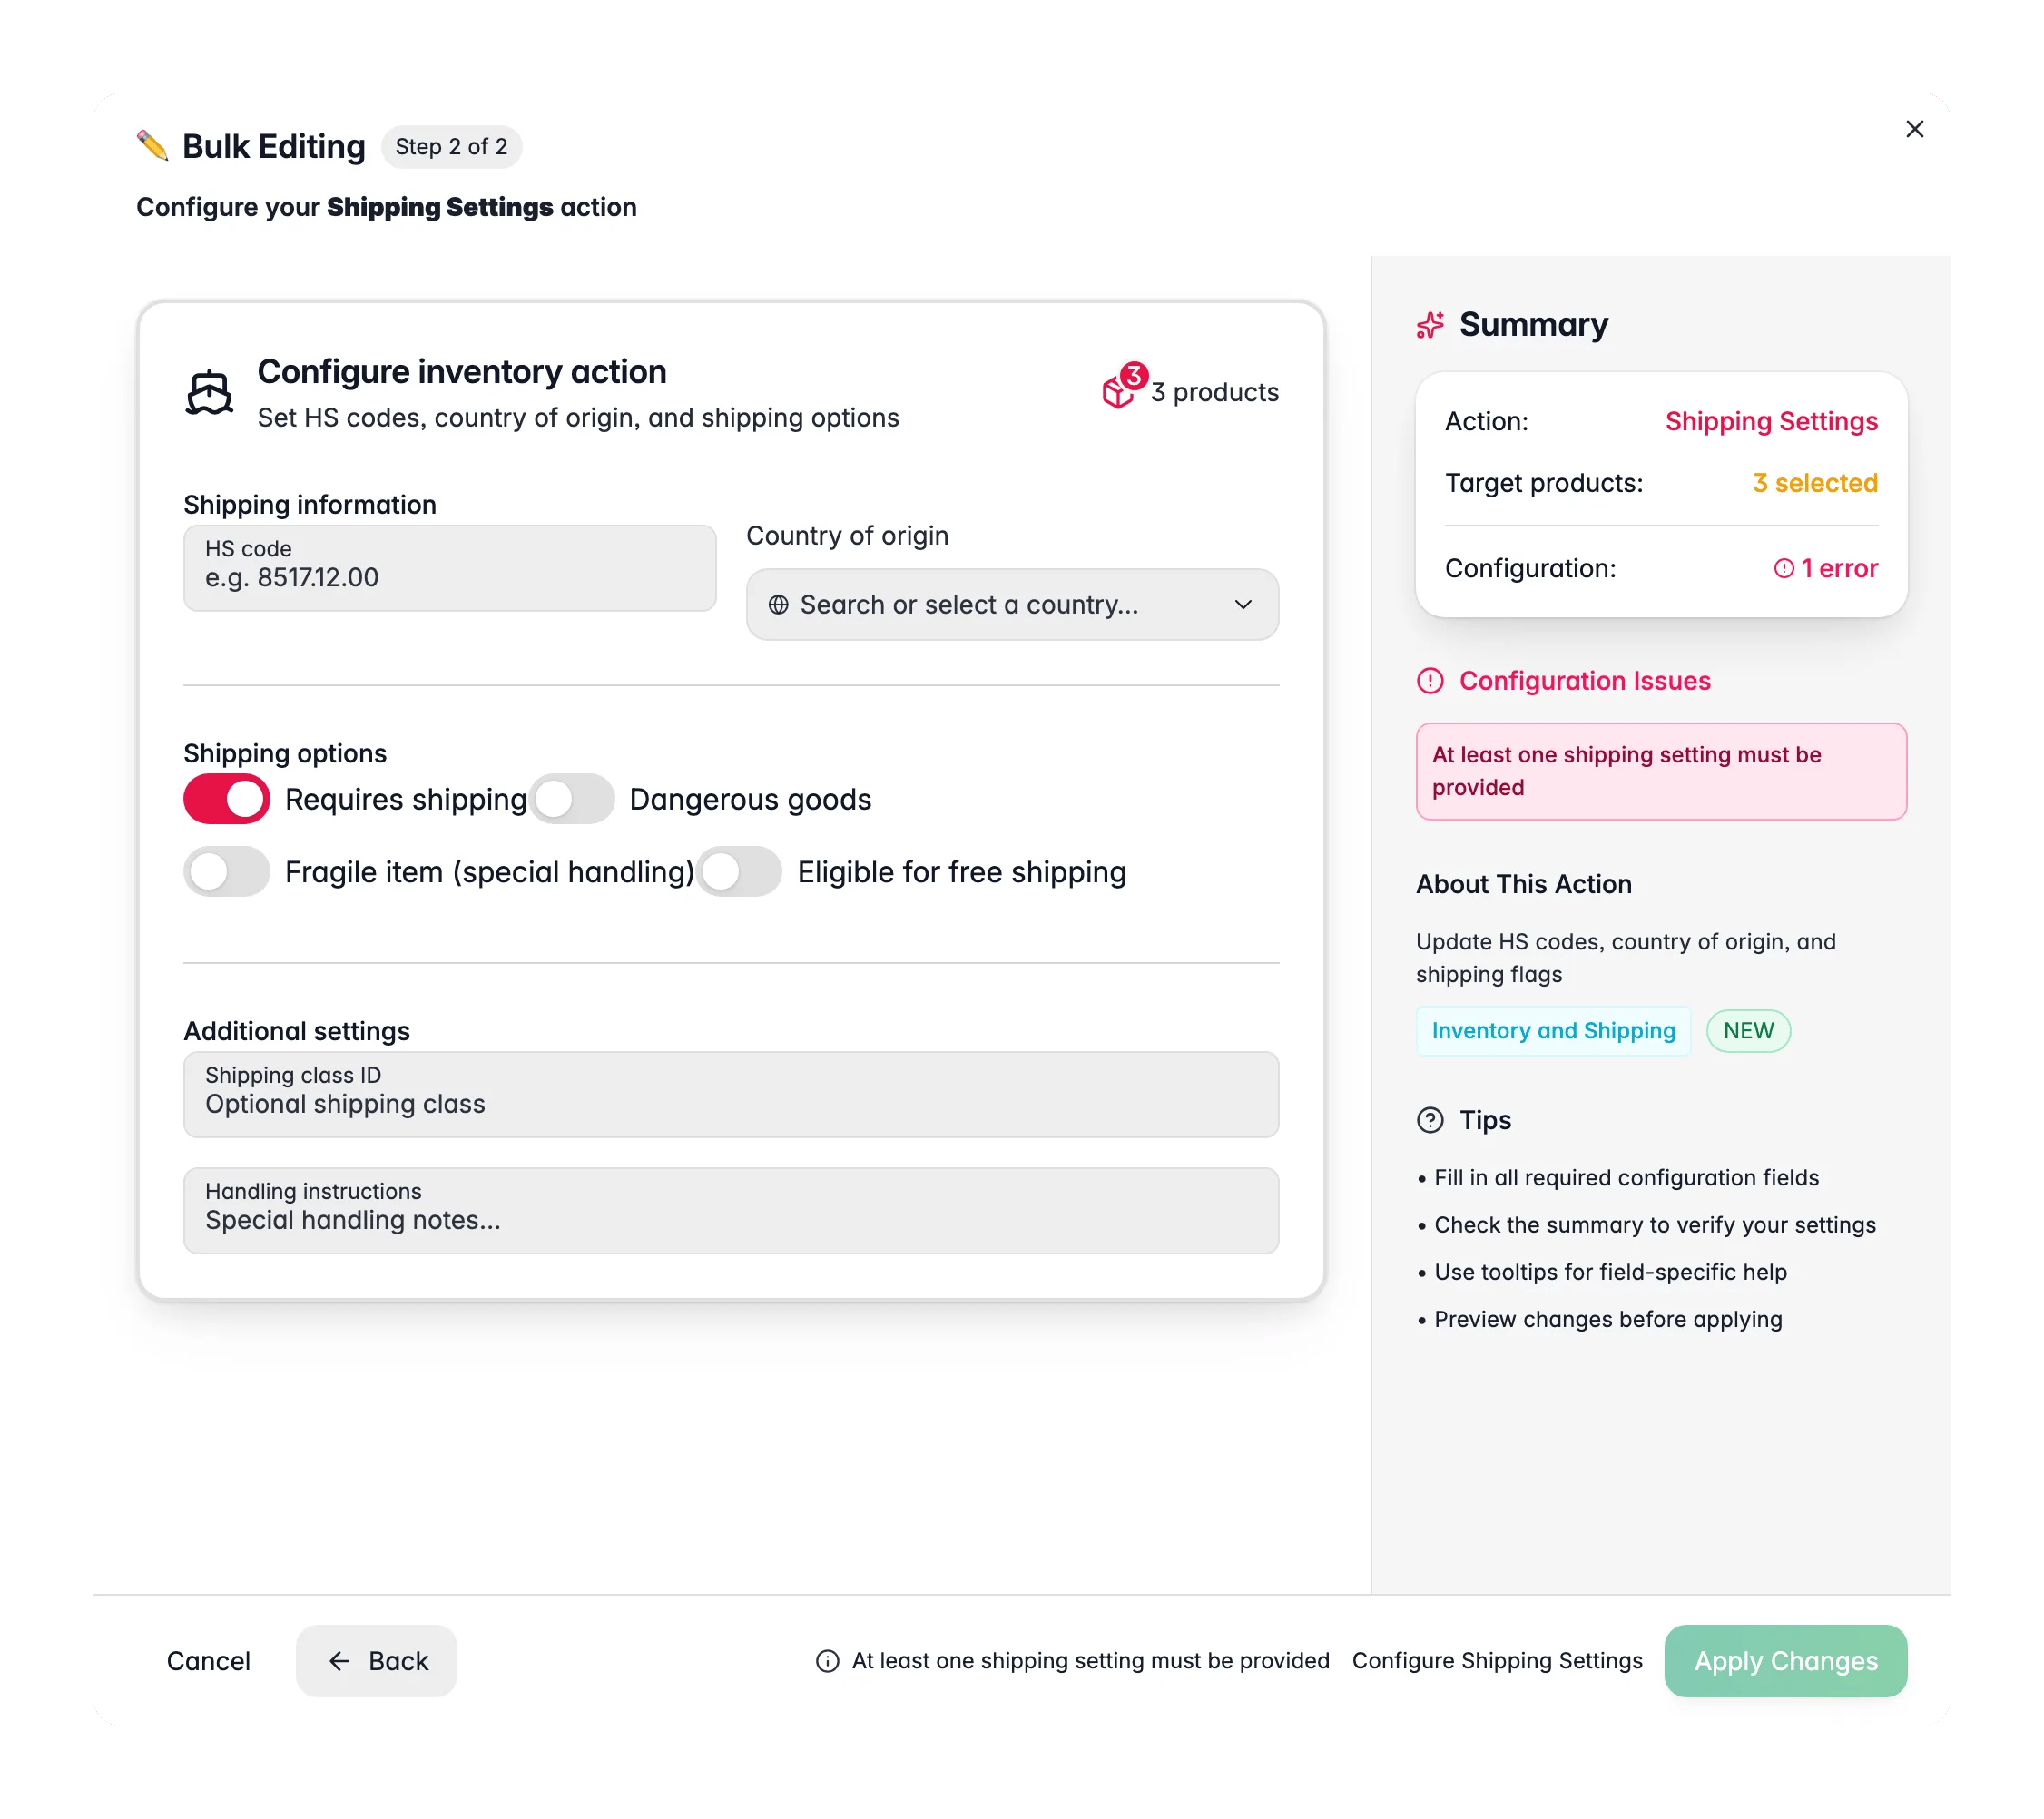Go back with the Back button
The height and width of the screenshot is (1819, 2044).
tap(376, 1661)
